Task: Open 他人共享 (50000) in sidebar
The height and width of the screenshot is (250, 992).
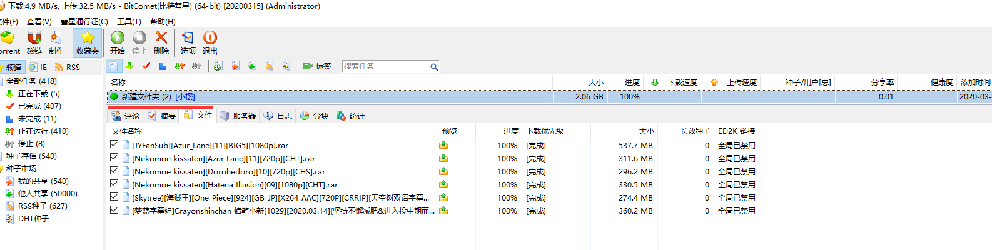Action: [x=48, y=194]
